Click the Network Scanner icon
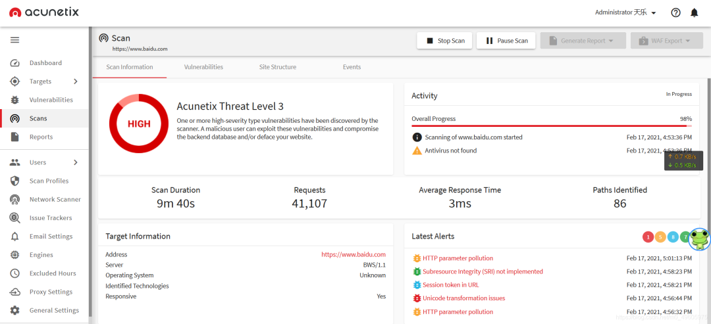The height and width of the screenshot is (324, 711). [15, 200]
